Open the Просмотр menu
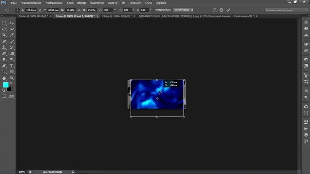310x174 pixels. click(x=135, y=3)
